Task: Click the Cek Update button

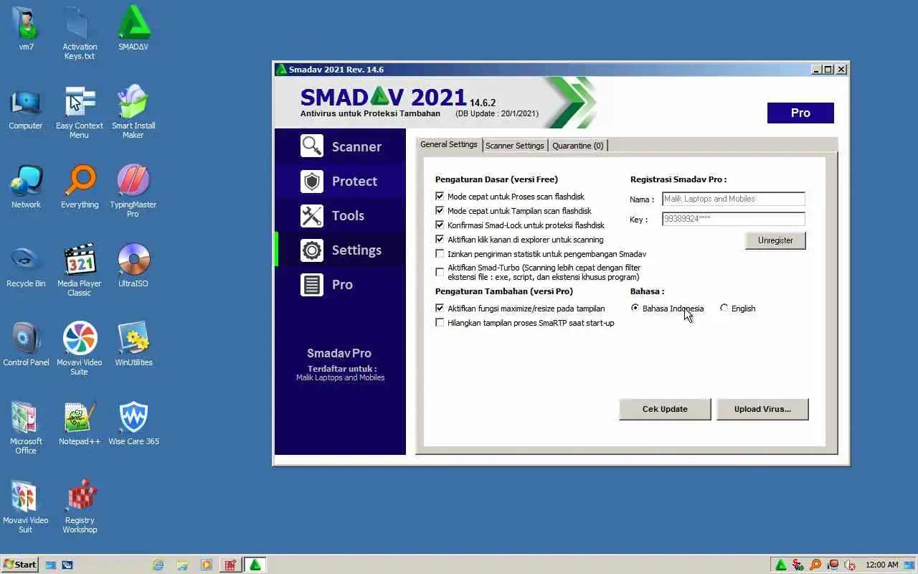Action: (665, 409)
